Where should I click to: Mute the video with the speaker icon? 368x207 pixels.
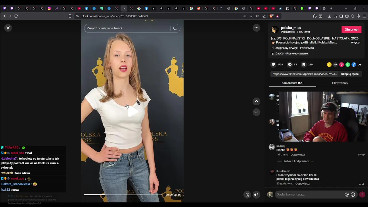coord(256,195)
